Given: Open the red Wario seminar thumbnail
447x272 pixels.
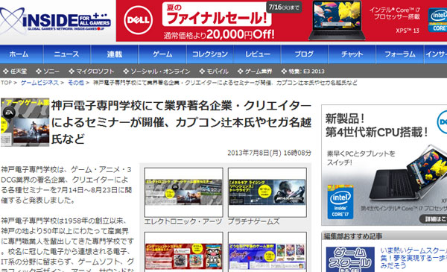Looking at the screenshot, I should (183, 252).
